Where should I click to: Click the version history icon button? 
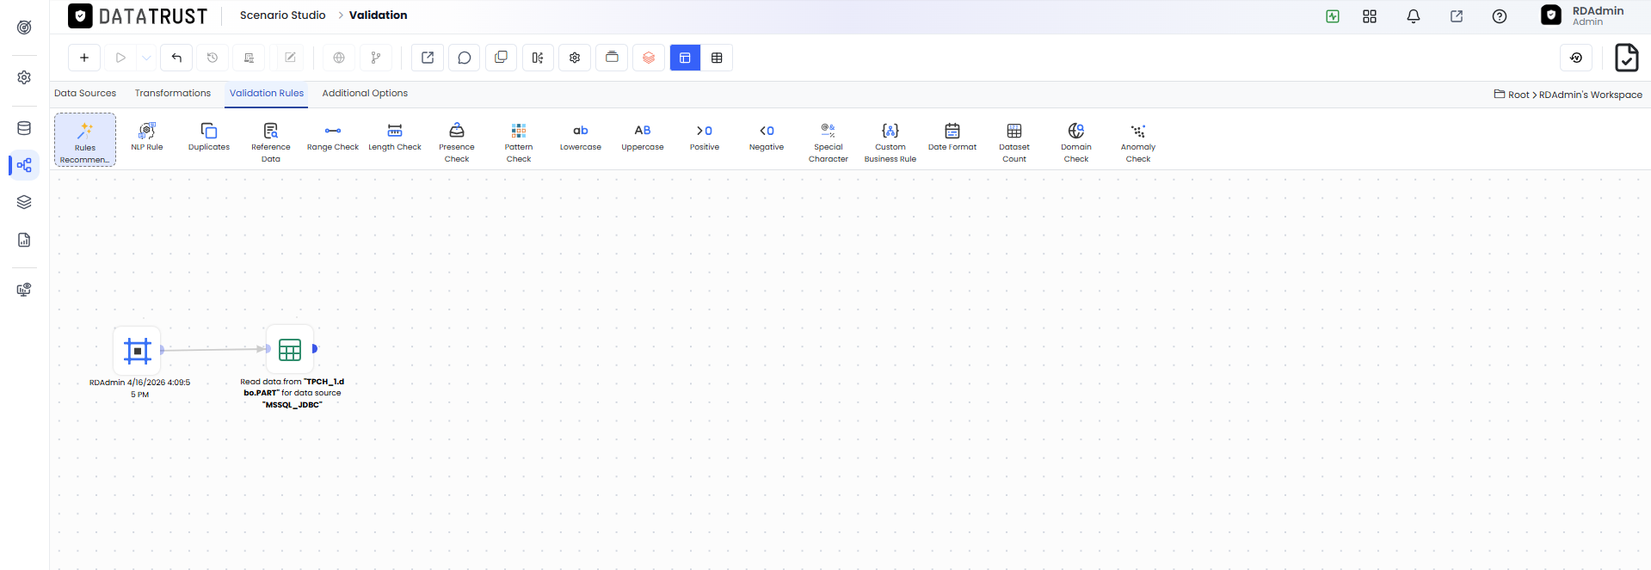click(1576, 58)
